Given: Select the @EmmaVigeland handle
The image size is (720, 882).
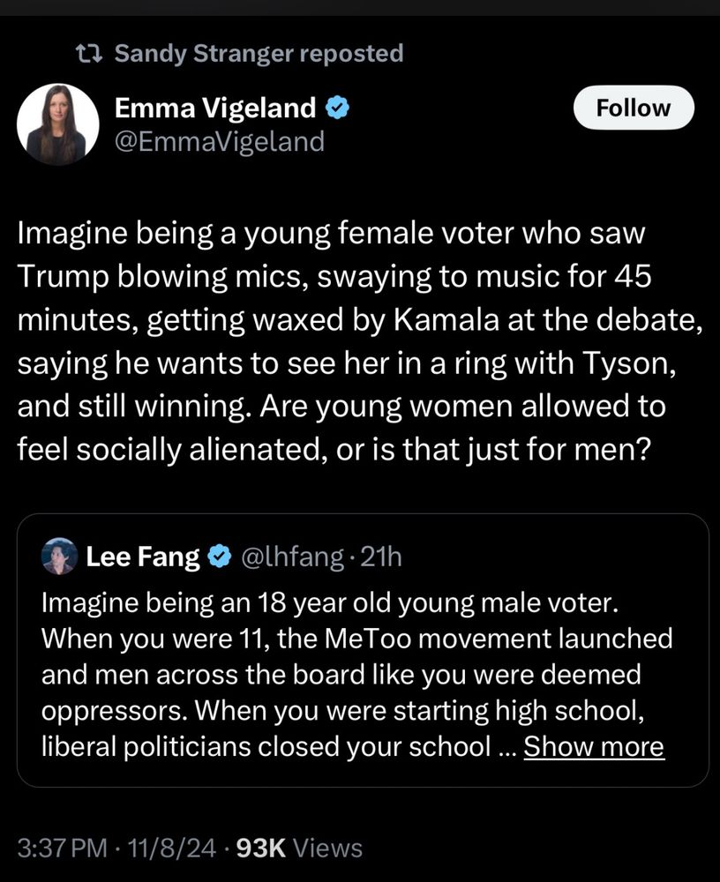Looking at the screenshot, I should click(220, 141).
